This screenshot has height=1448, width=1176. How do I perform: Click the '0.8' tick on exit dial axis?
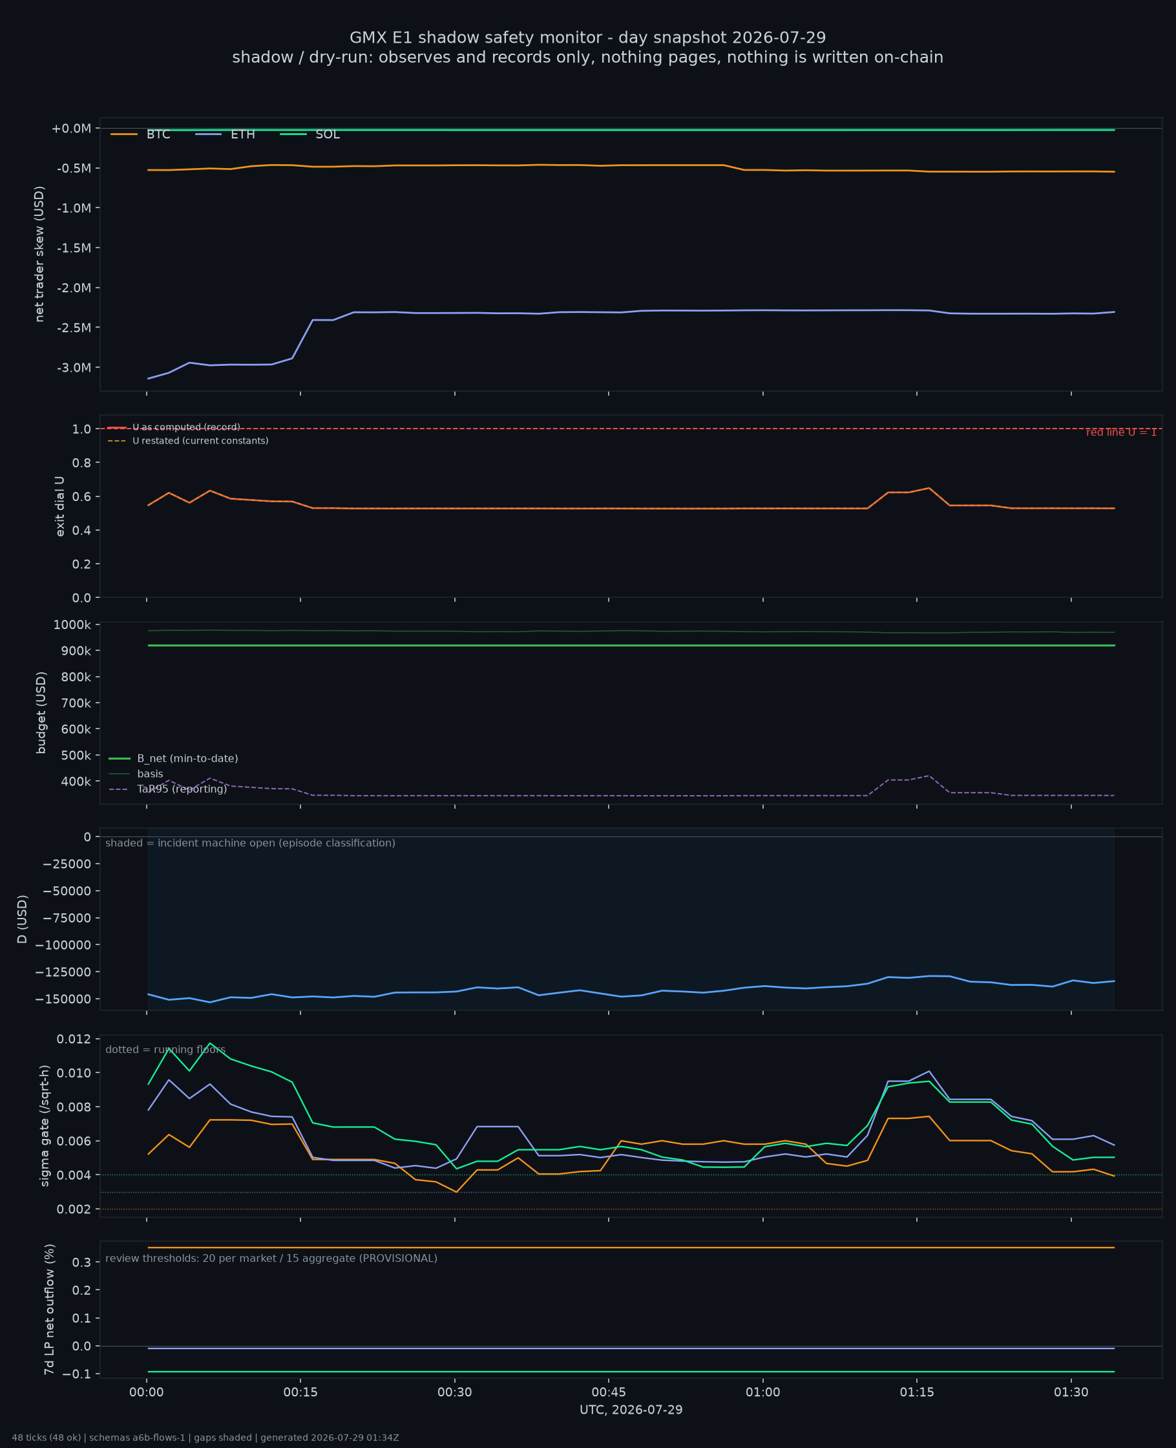[x=81, y=463]
